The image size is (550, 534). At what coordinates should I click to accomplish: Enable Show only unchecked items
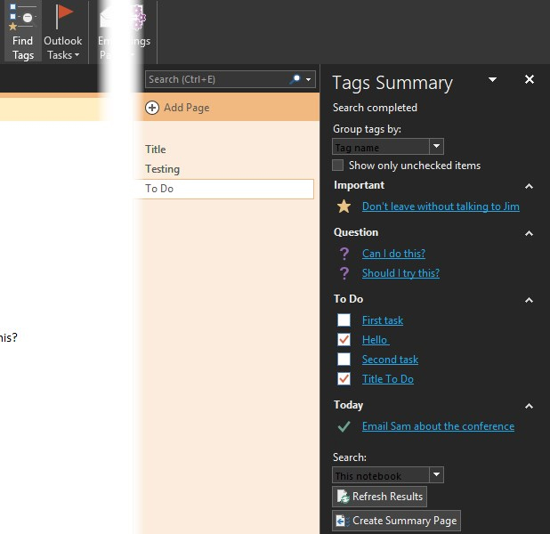(x=338, y=166)
